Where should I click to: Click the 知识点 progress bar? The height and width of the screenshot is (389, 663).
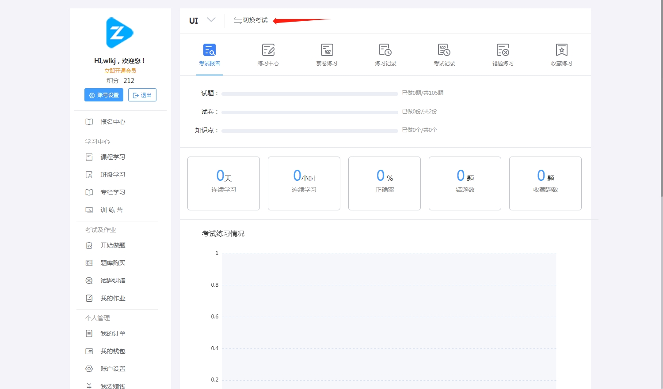coord(310,131)
